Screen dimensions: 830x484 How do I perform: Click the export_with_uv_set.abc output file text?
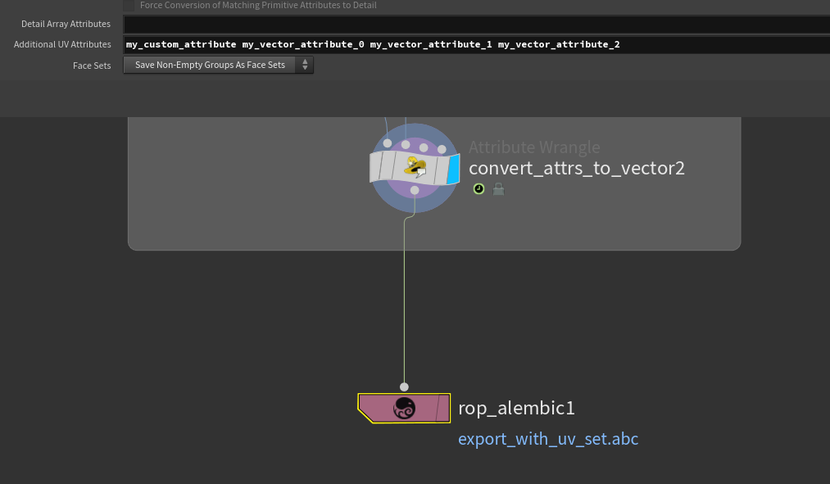click(547, 439)
